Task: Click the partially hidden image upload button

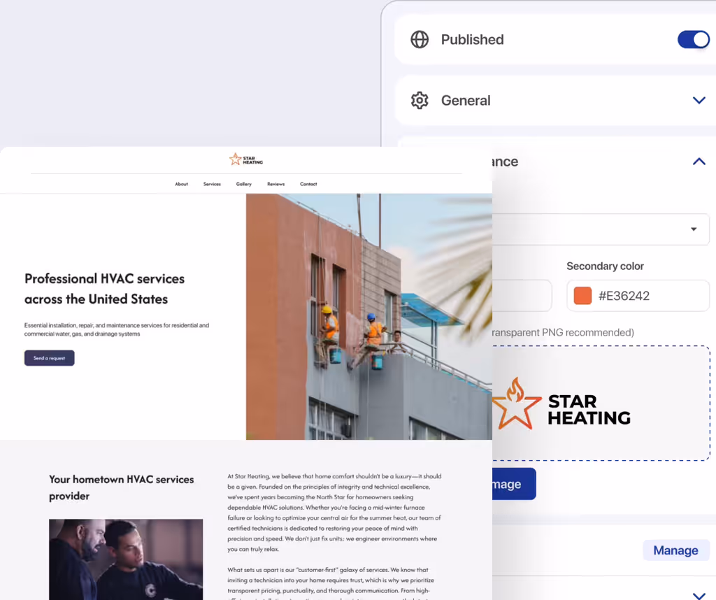Action: 514,483
